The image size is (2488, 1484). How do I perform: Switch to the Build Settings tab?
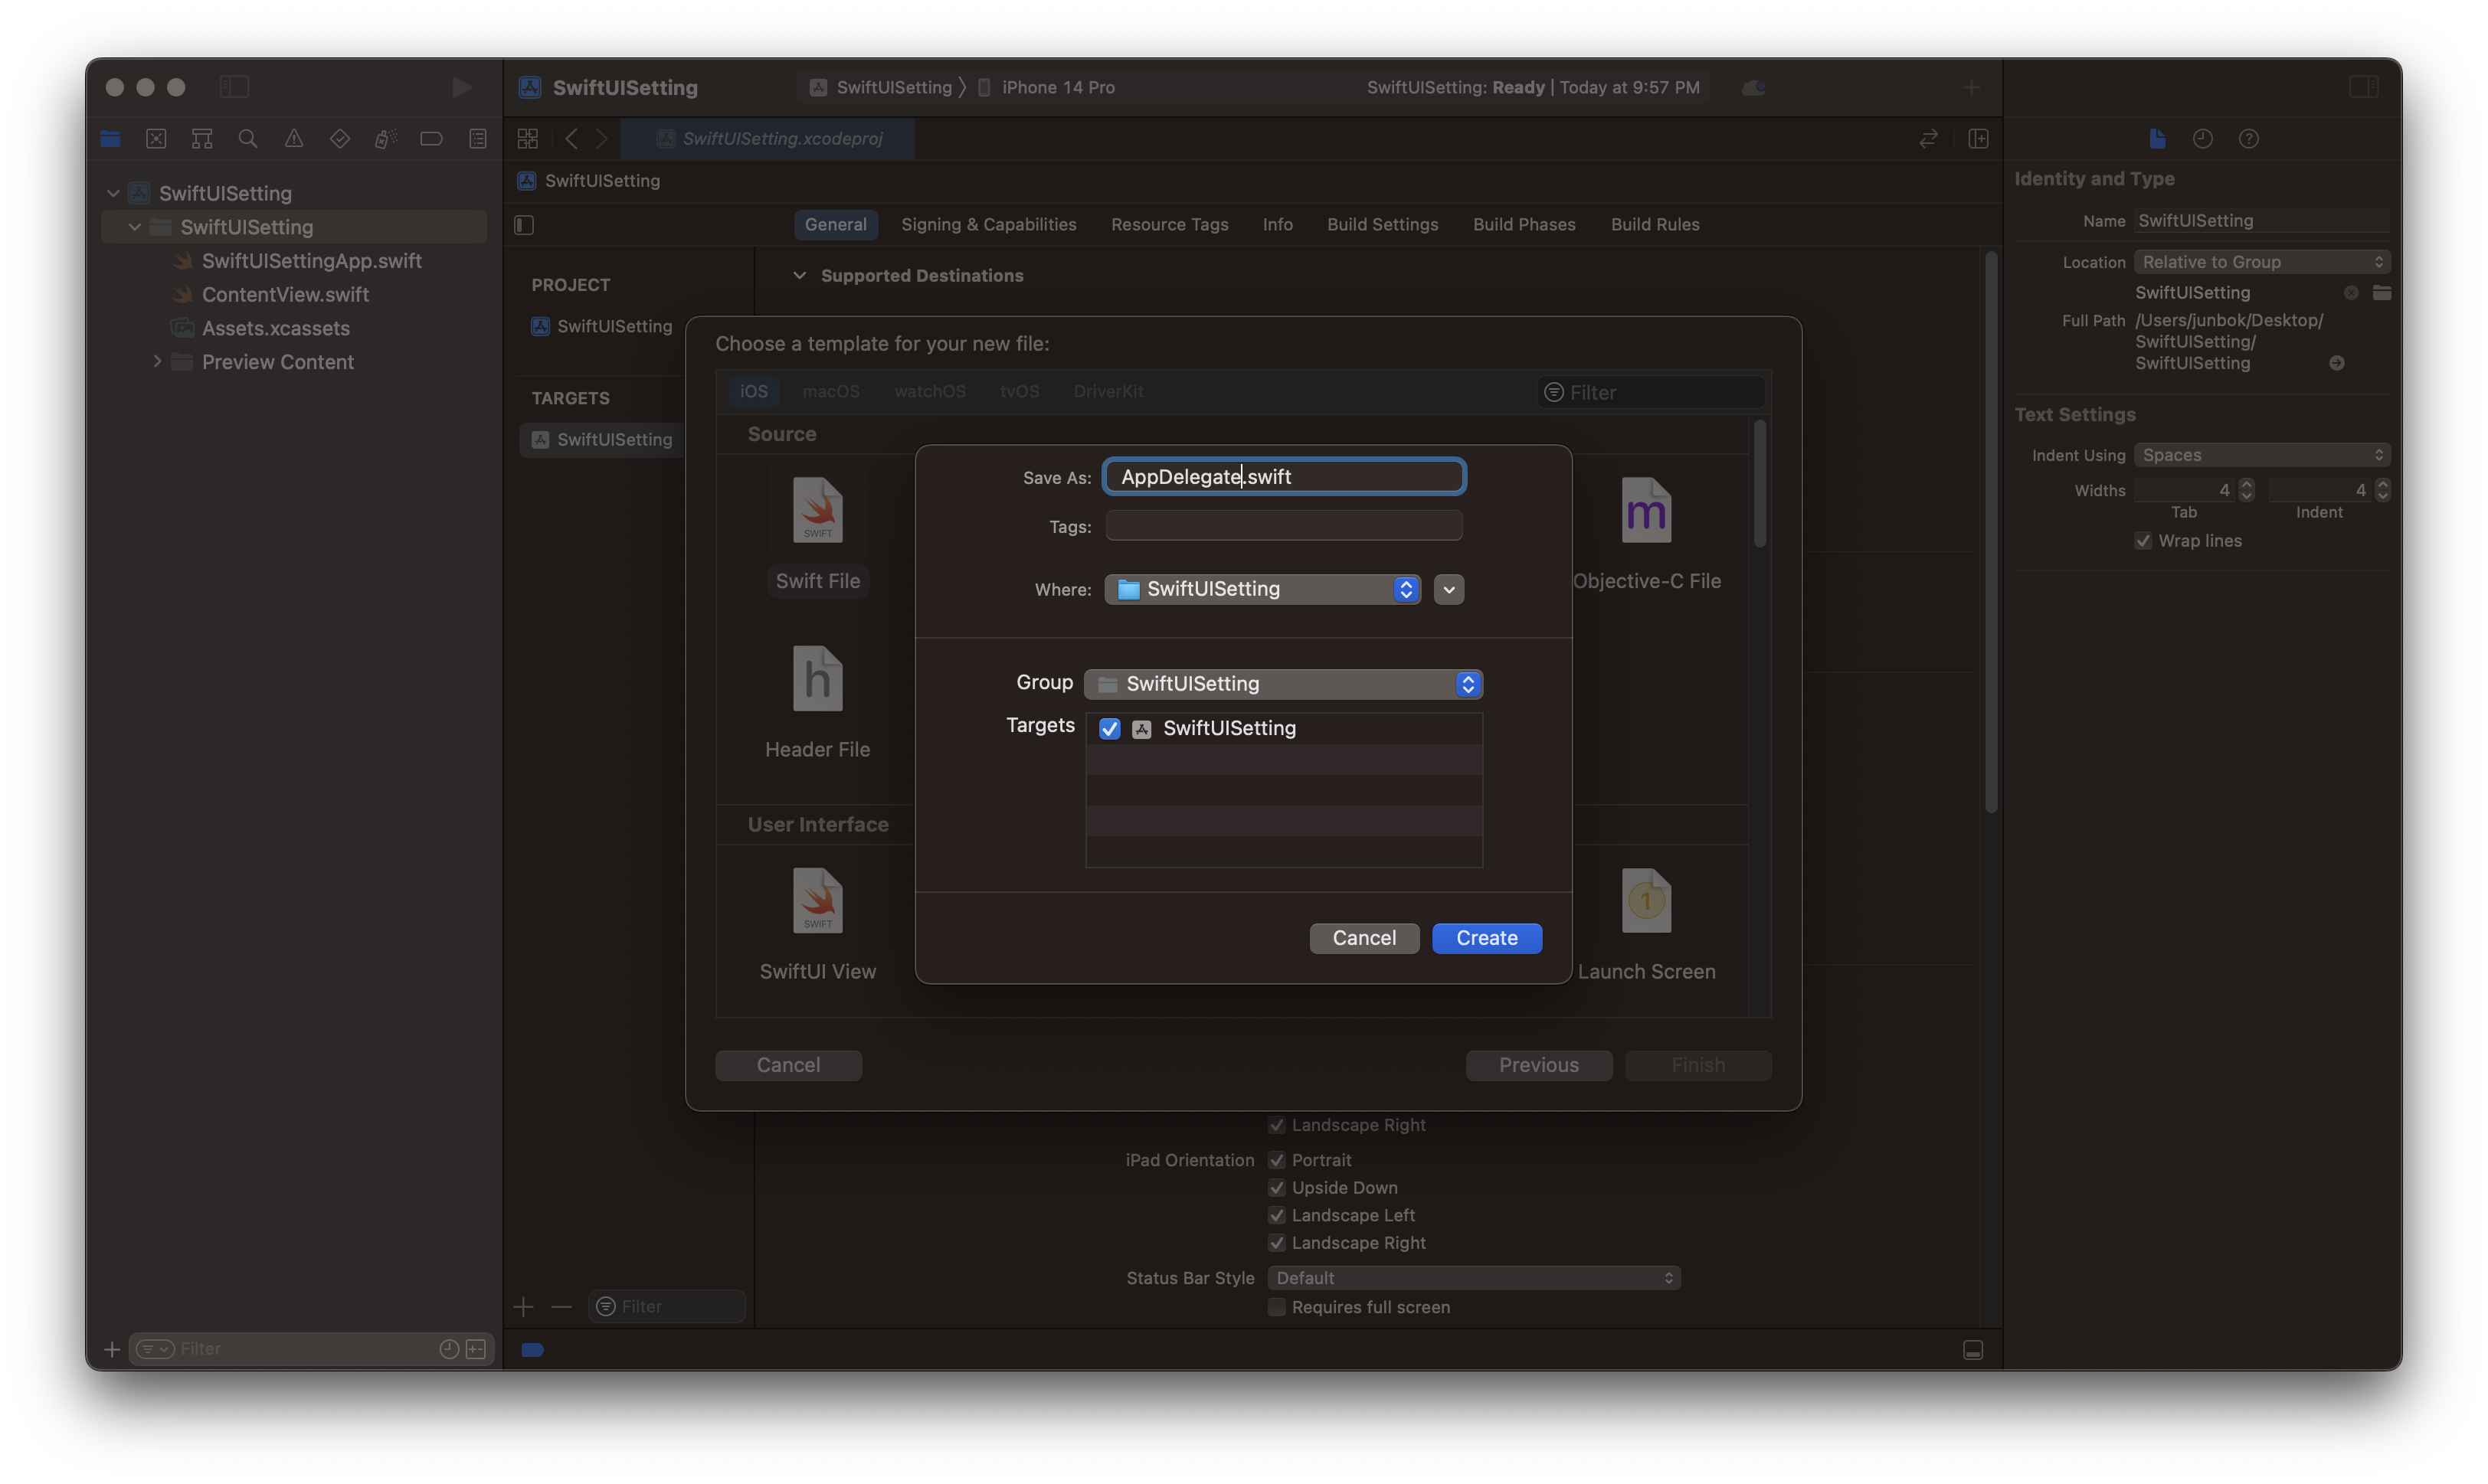coord(1382,225)
